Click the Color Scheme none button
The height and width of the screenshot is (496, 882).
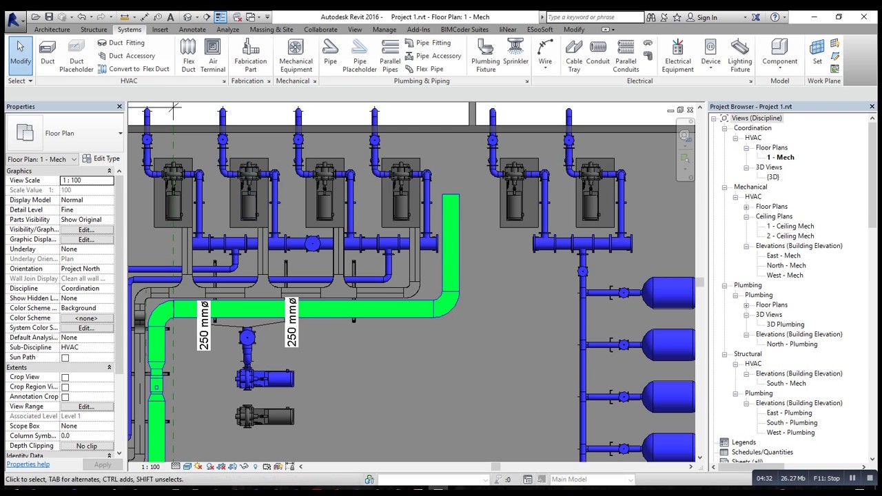[x=86, y=318]
